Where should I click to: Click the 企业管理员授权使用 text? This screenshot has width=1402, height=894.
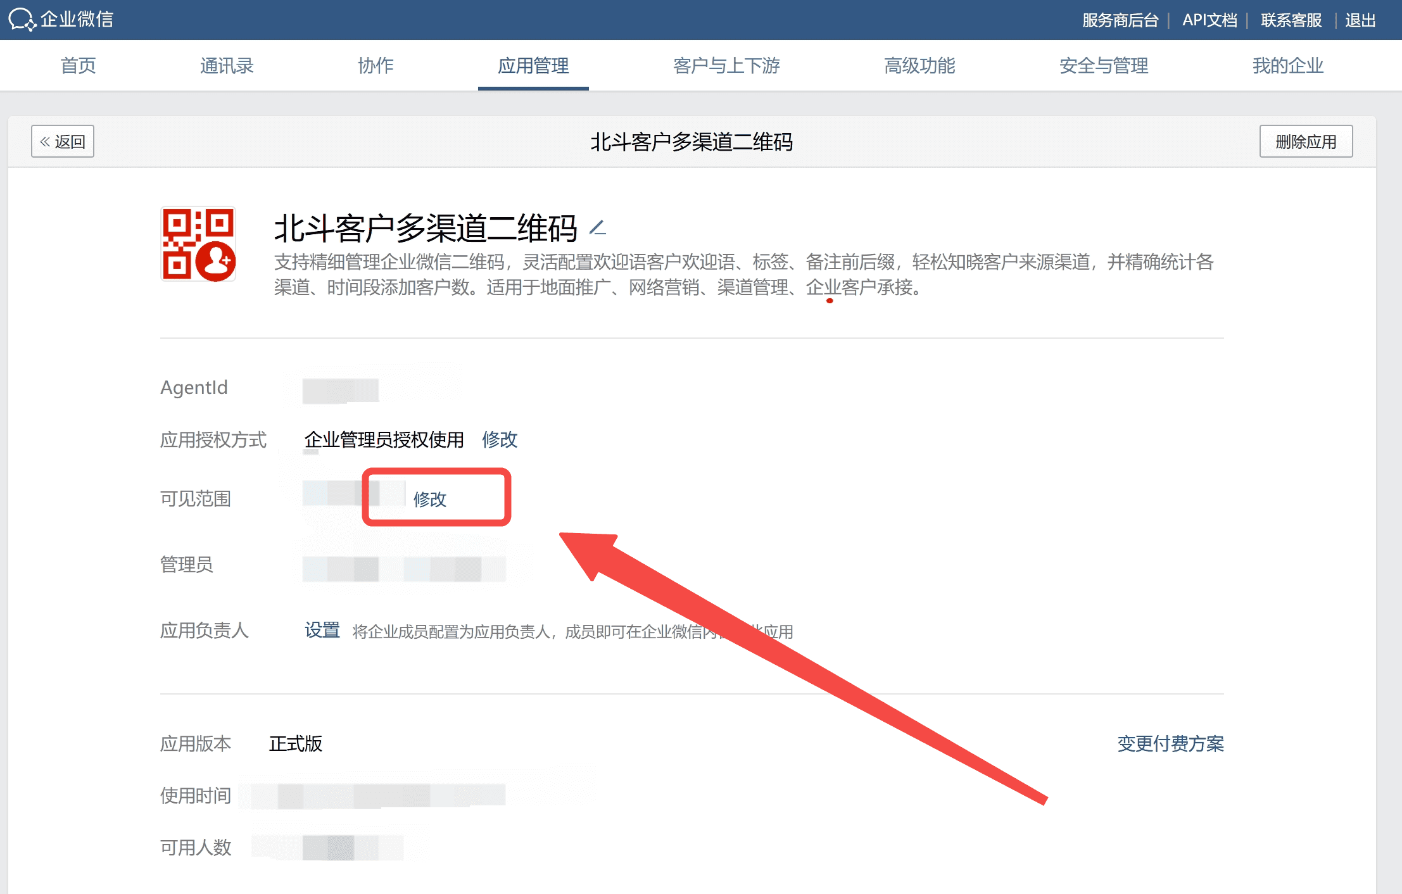coord(384,439)
